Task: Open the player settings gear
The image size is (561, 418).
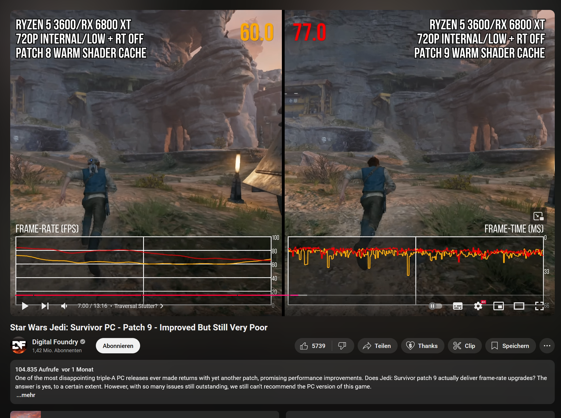Action: tap(478, 306)
